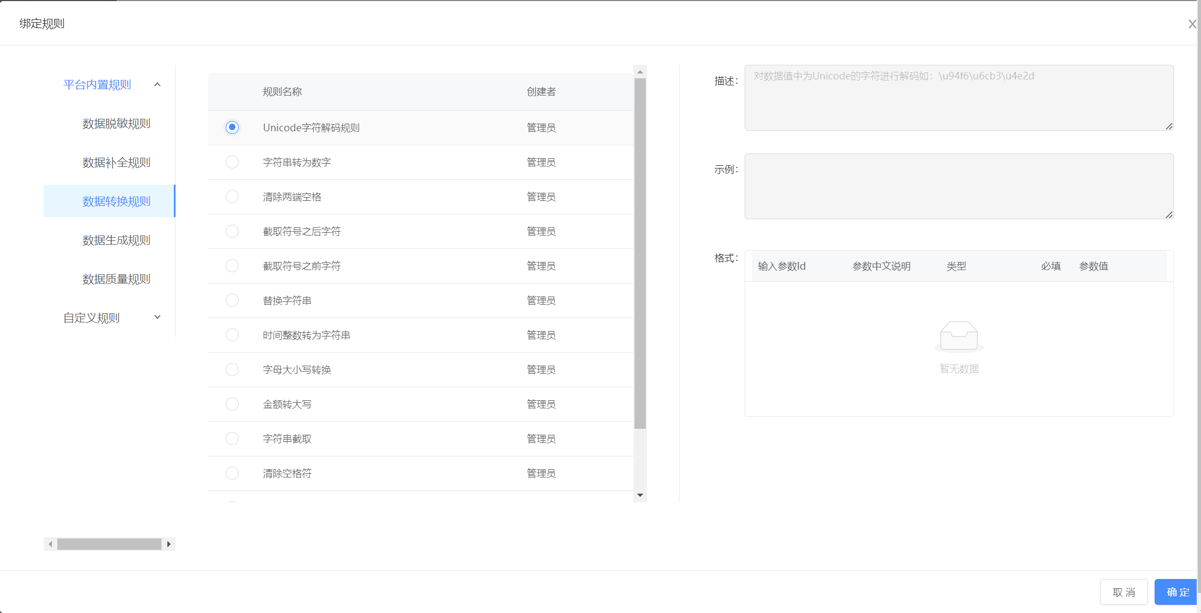This screenshot has height=613, width=1201.
Task: Click the 暂无数据 empty-box icon
Action: coord(959,336)
